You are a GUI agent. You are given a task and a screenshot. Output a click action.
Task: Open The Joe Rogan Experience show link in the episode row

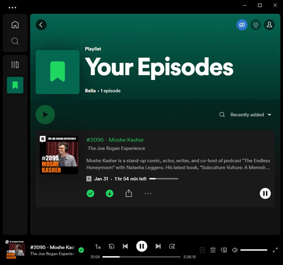116,148
